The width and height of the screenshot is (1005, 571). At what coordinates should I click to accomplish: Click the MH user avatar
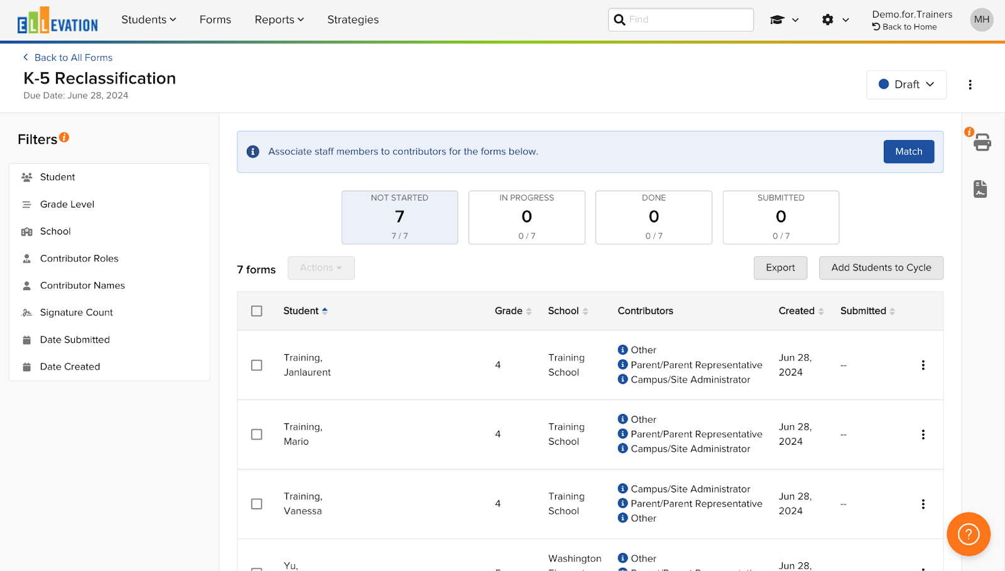coord(982,19)
